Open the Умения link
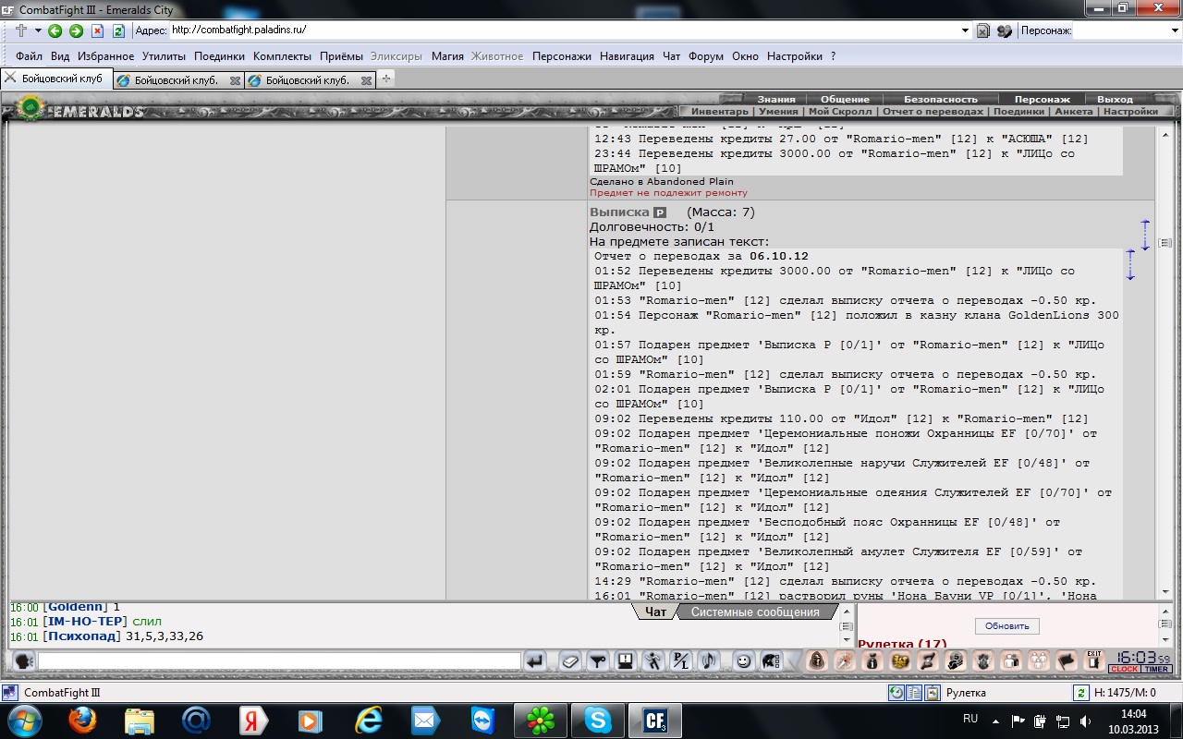 [x=778, y=111]
